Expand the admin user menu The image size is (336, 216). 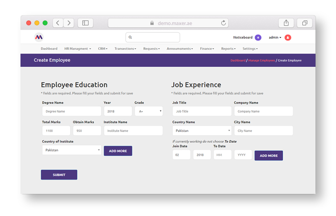pos(275,38)
